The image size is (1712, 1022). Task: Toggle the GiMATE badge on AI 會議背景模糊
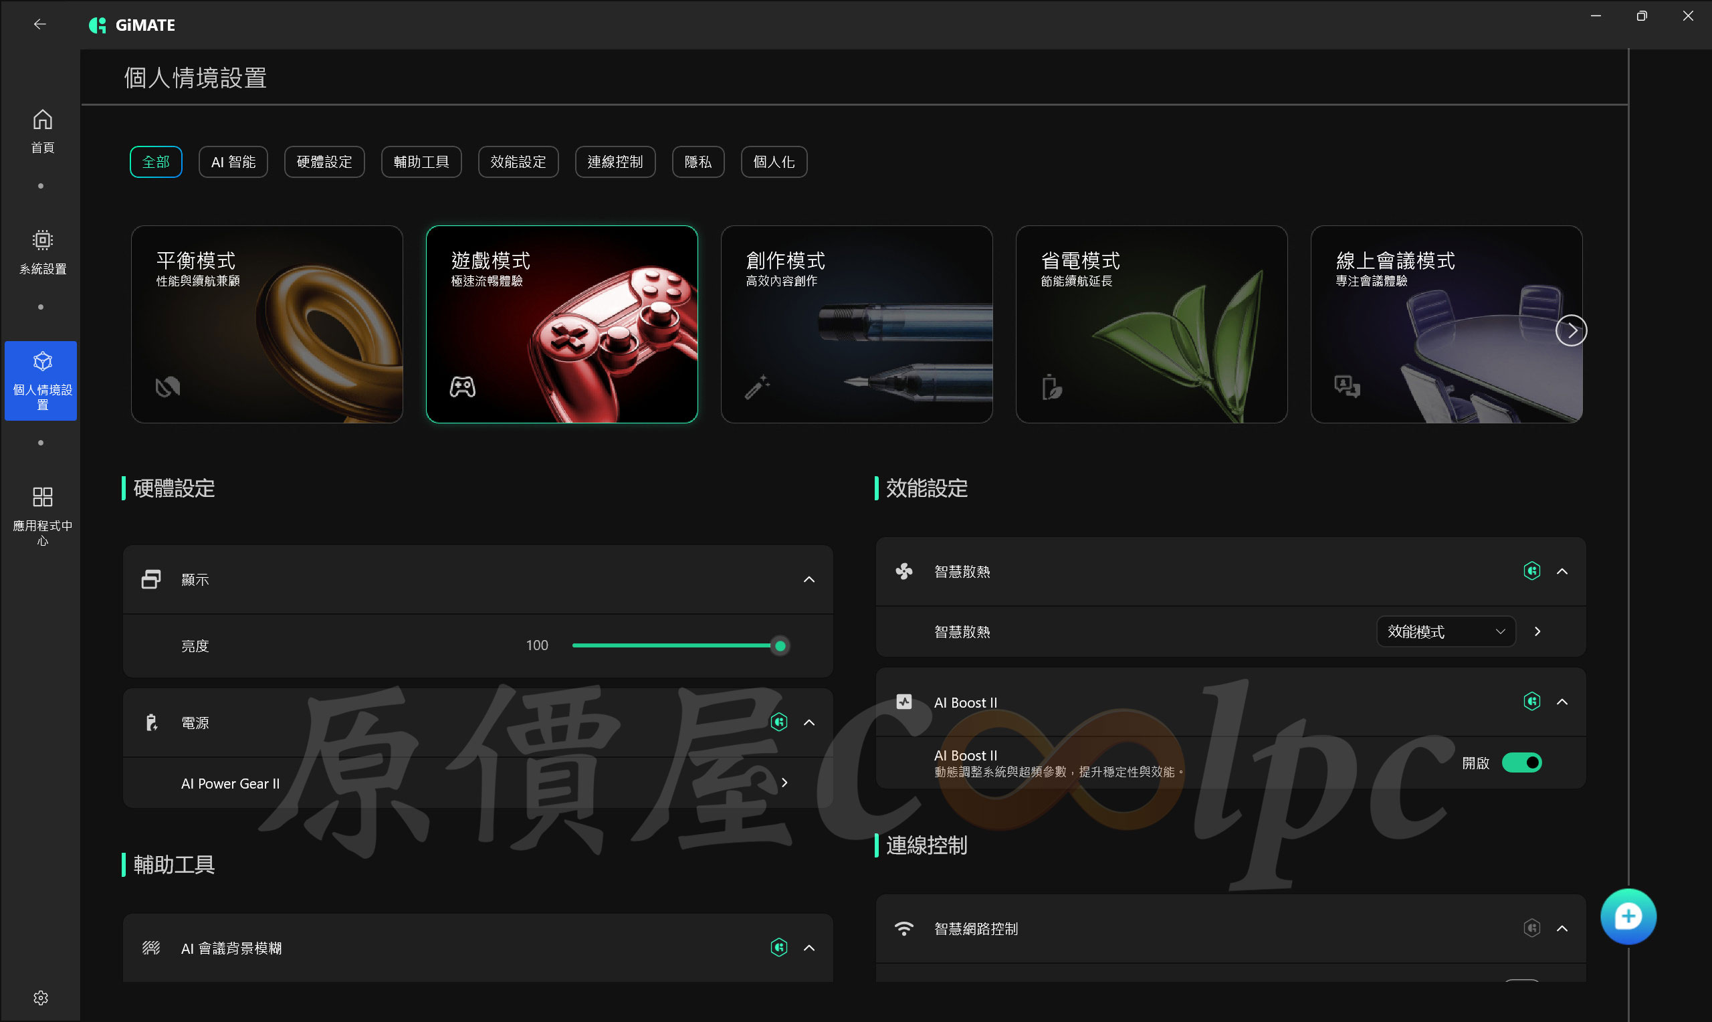778,948
